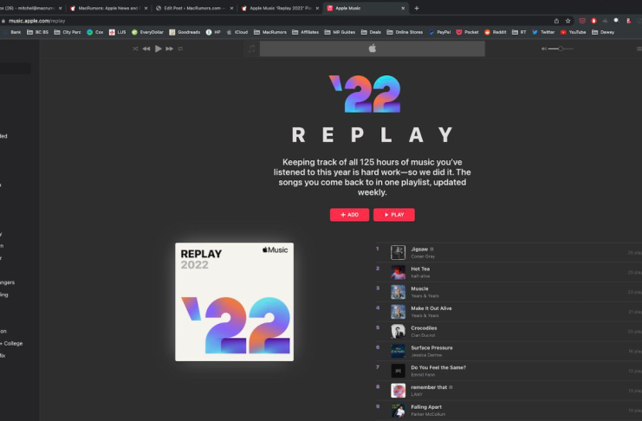Switch to the Edit Post MacRumors tab
This screenshot has width=642, height=421.
pos(194,8)
